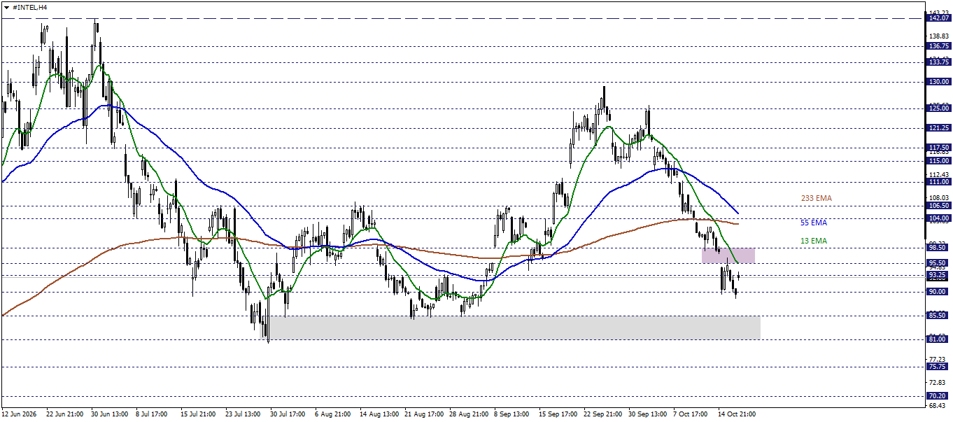Select the 133.75 price level label
Image resolution: width=953 pixels, height=422 pixels.
pyautogui.click(x=938, y=62)
